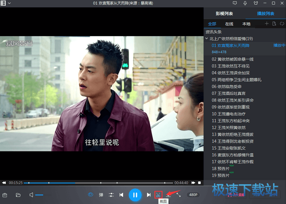Pause the video with the blue button

coord(135,195)
